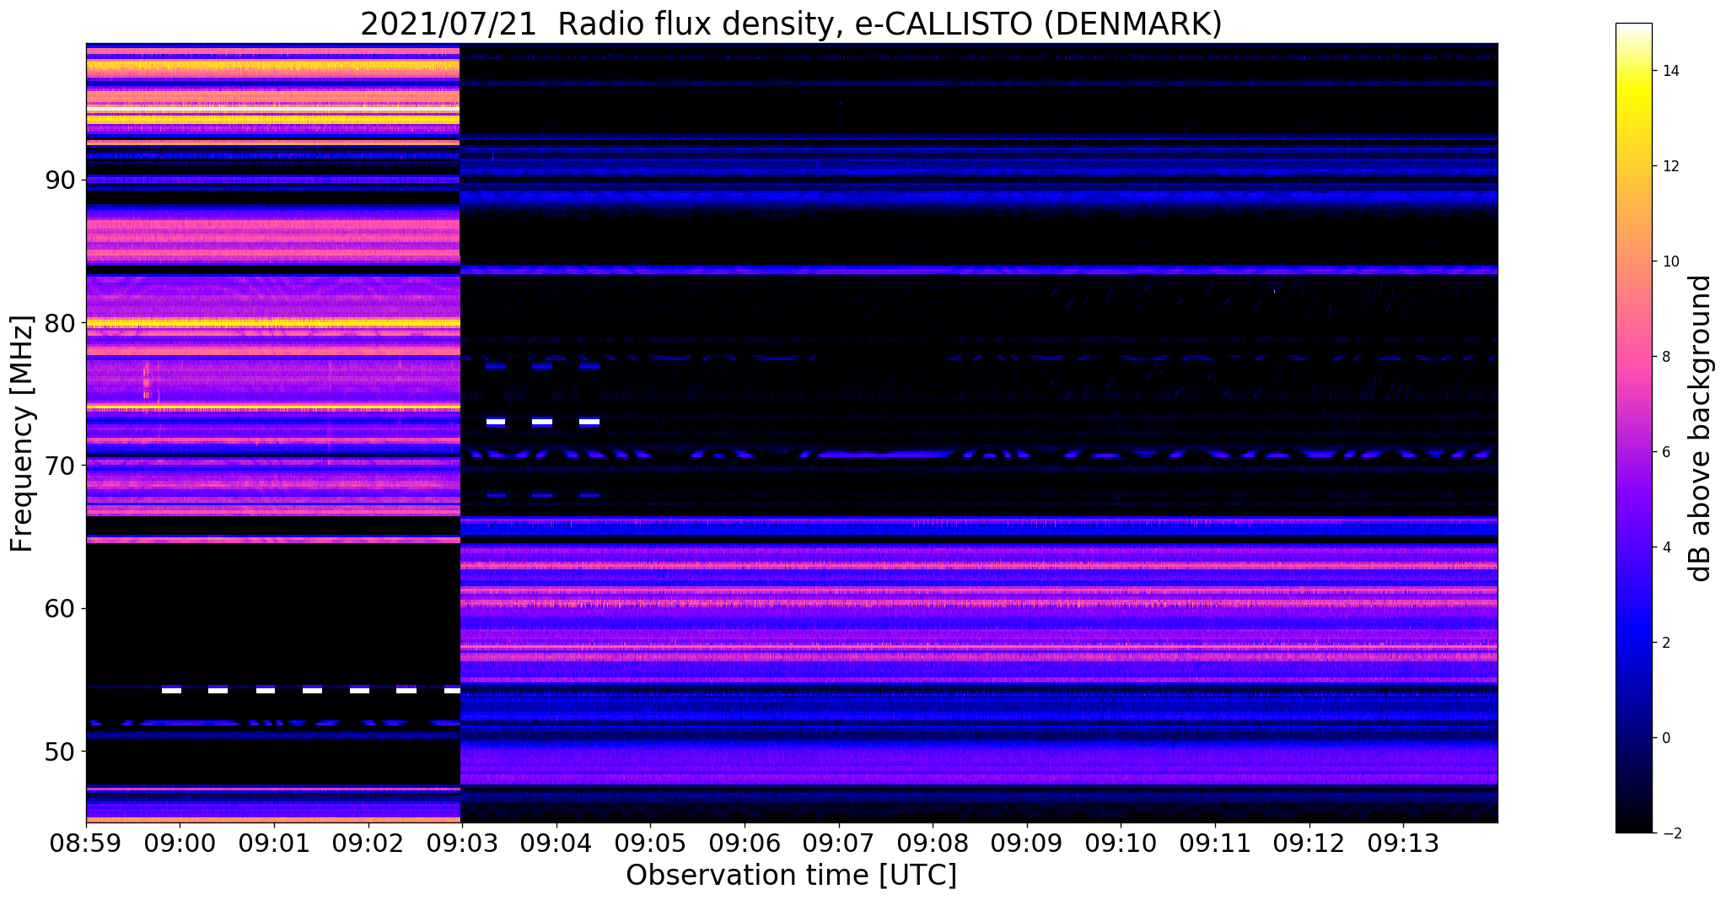Click the 09:10 time tick label

point(1121,842)
